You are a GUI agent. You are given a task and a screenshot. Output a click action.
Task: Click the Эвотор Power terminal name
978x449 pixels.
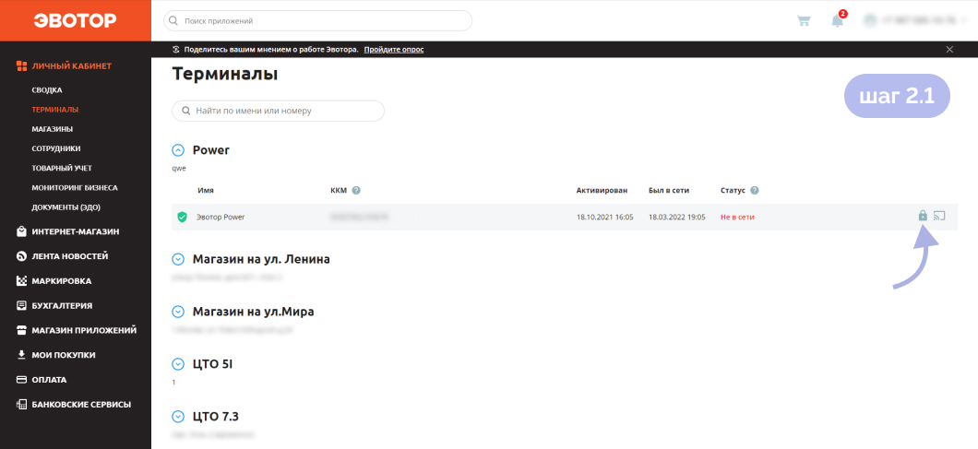[x=221, y=217]
